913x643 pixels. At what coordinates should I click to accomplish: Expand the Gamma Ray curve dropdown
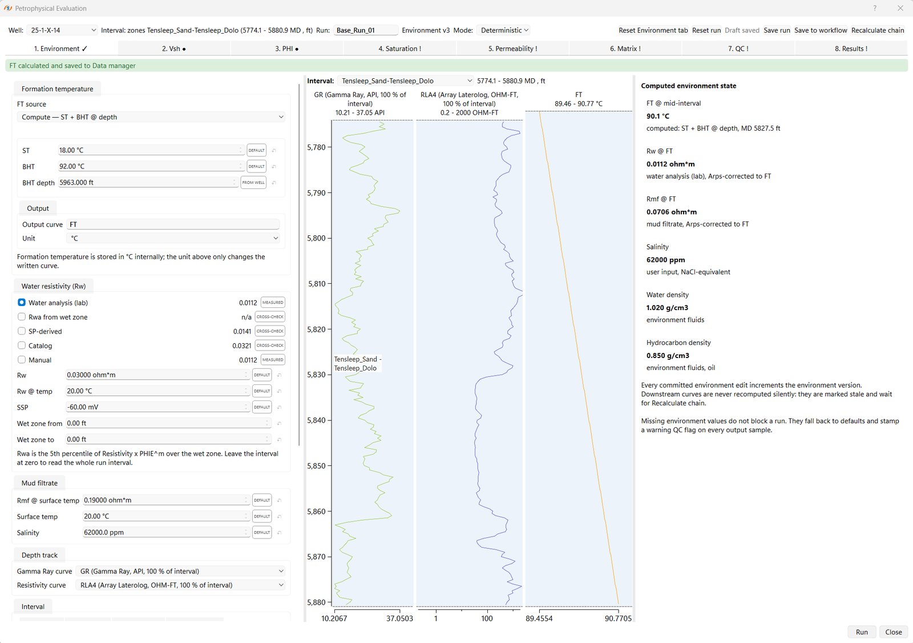[x=180, y=571]
